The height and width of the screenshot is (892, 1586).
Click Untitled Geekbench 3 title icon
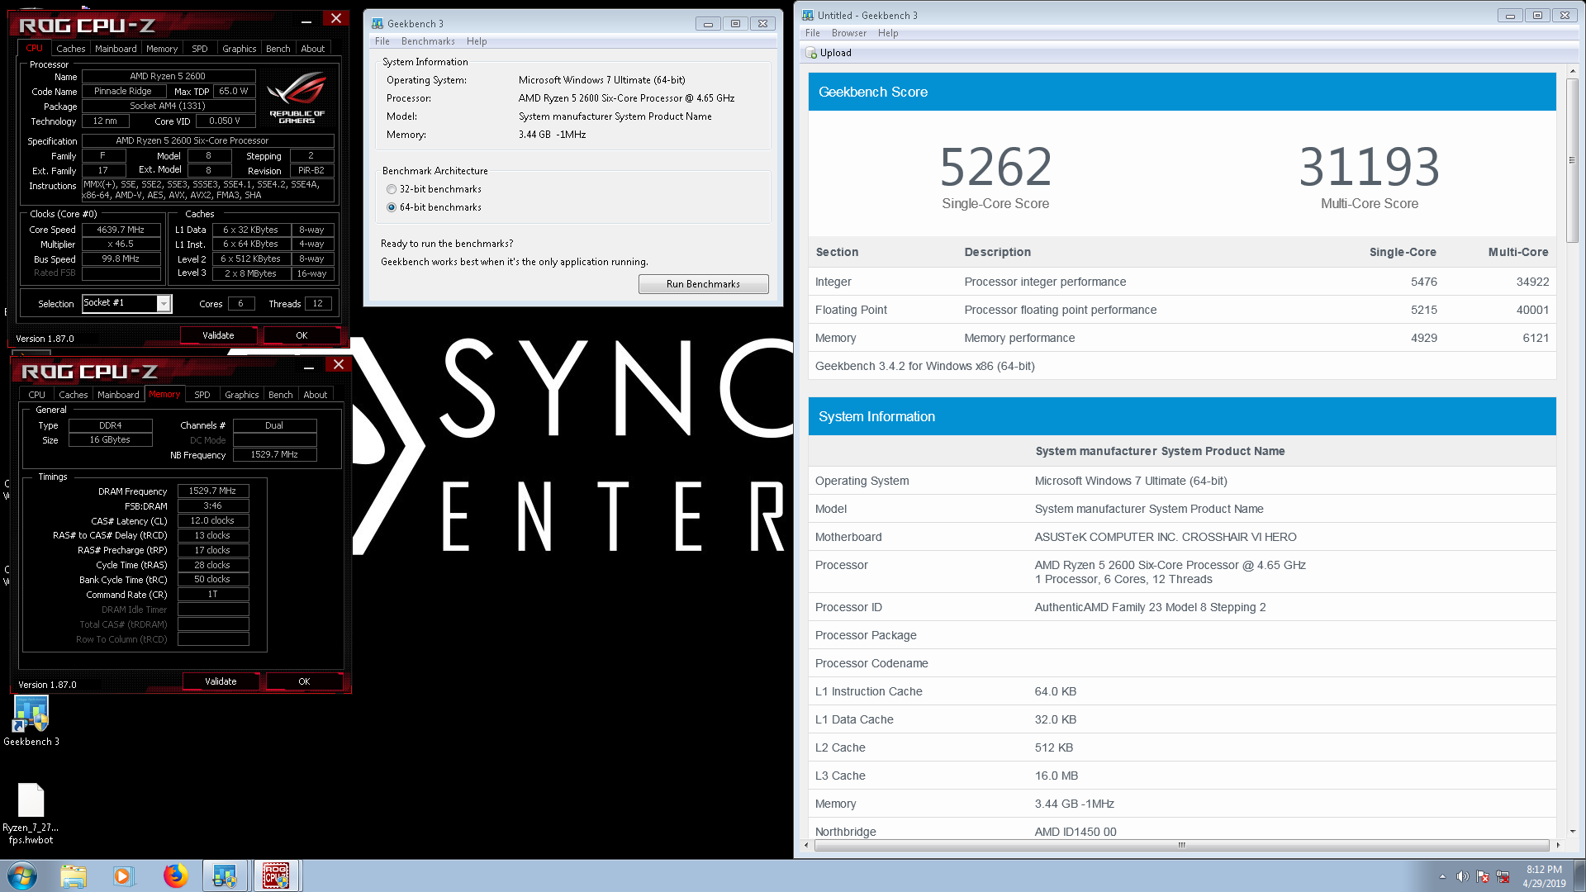click(808, 15)
